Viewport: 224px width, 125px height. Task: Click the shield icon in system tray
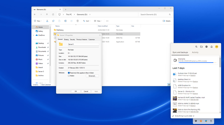(206, 121)
